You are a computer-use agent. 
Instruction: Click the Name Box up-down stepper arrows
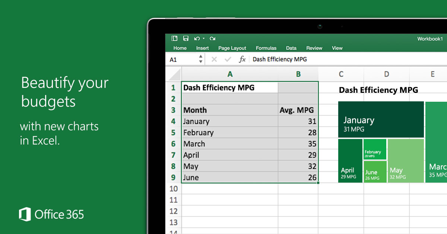point(201,59)
